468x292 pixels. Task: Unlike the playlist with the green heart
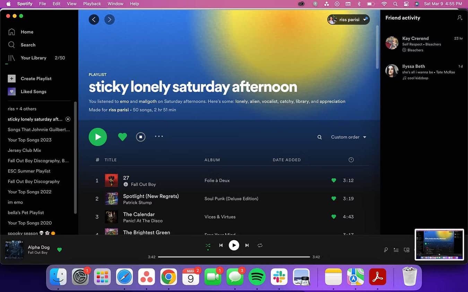122,137
